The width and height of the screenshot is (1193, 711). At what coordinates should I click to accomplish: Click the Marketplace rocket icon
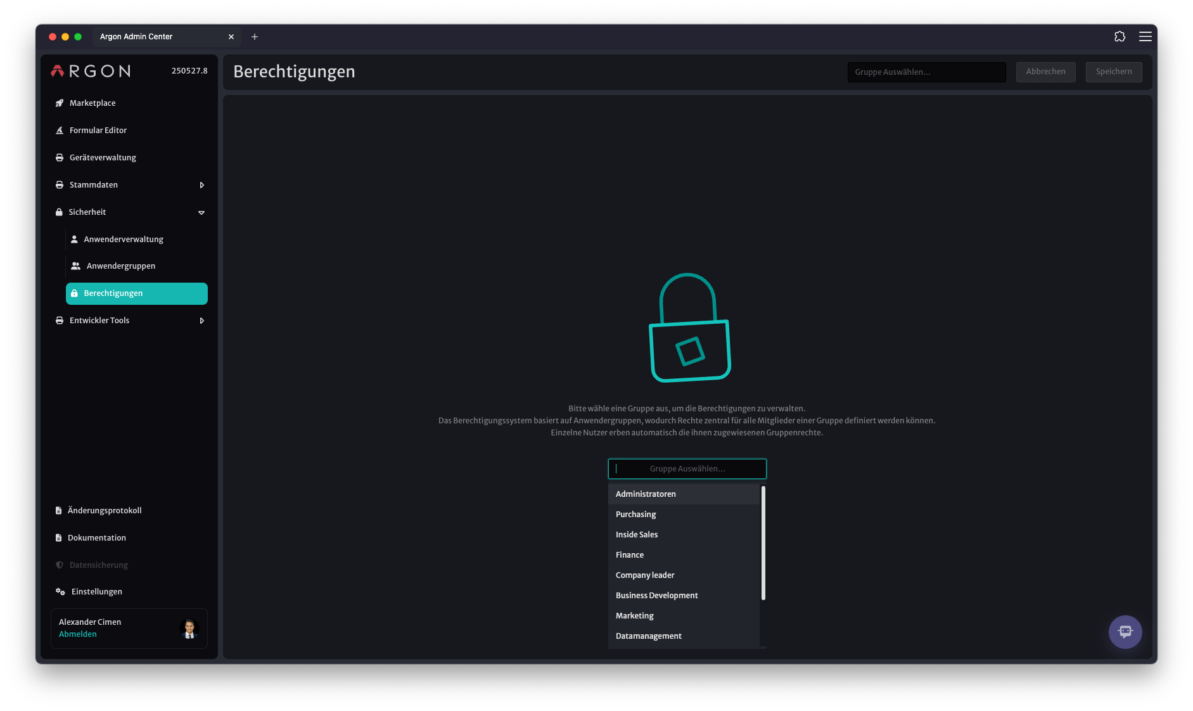pos(60,103)
